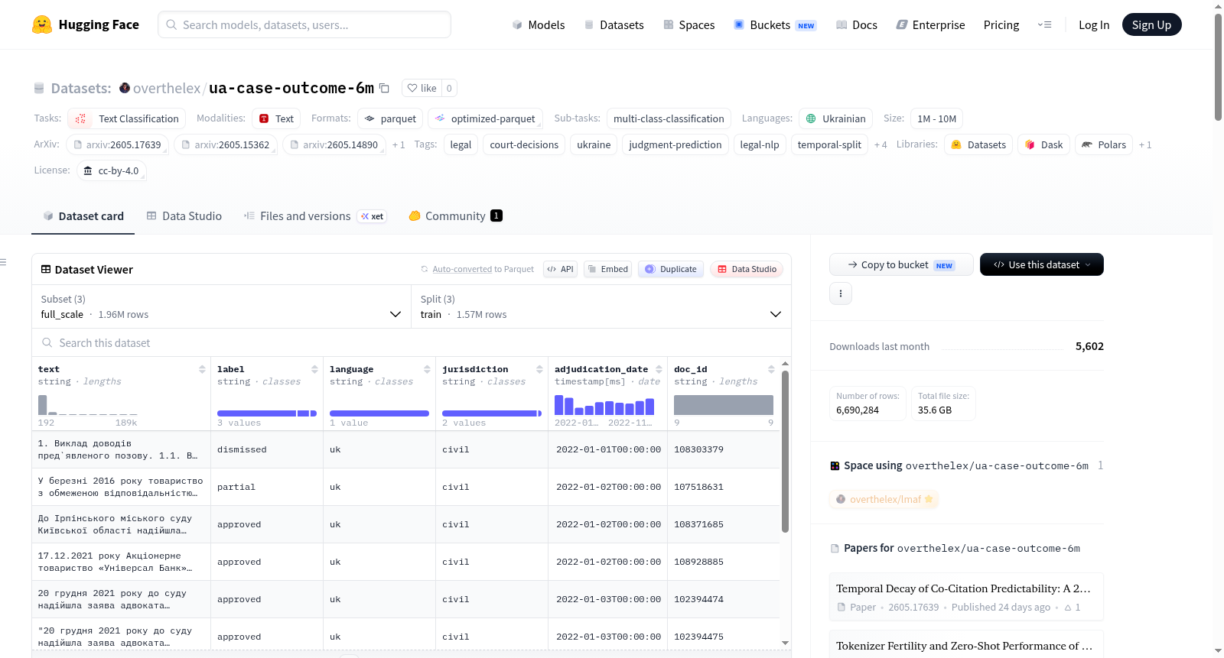1224x658 pixels.
Task: Focus the search models, datasets, users field
Action: coord(304,24)
